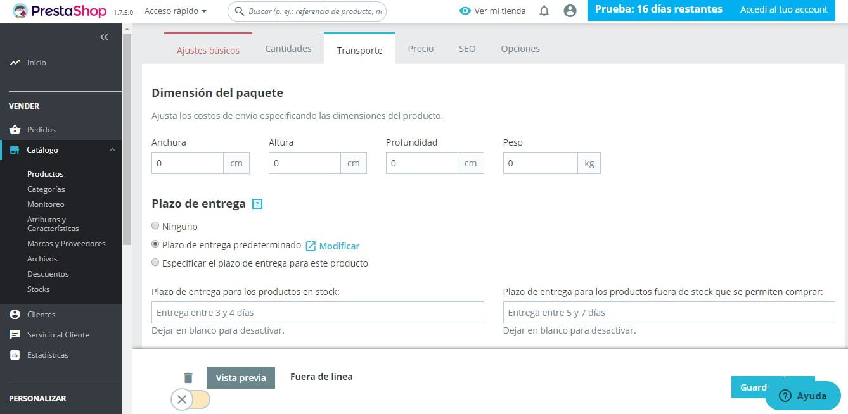The width and height of the screenshot is (848, 414).
Task: Click the search magnifier icon
Action: [238, 11]
